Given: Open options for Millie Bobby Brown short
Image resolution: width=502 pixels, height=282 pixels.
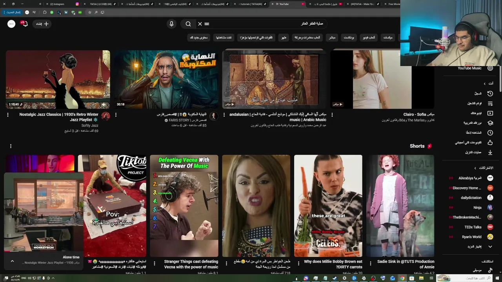Looking at the screenshot, I should point(298,263).
